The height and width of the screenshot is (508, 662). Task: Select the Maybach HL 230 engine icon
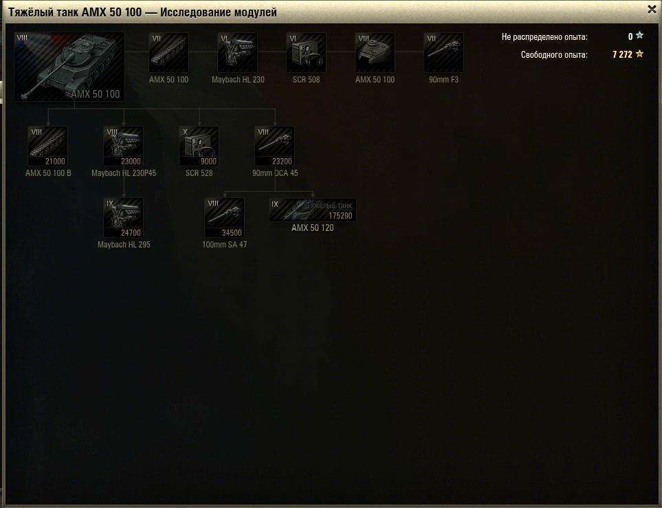(237, 52)
